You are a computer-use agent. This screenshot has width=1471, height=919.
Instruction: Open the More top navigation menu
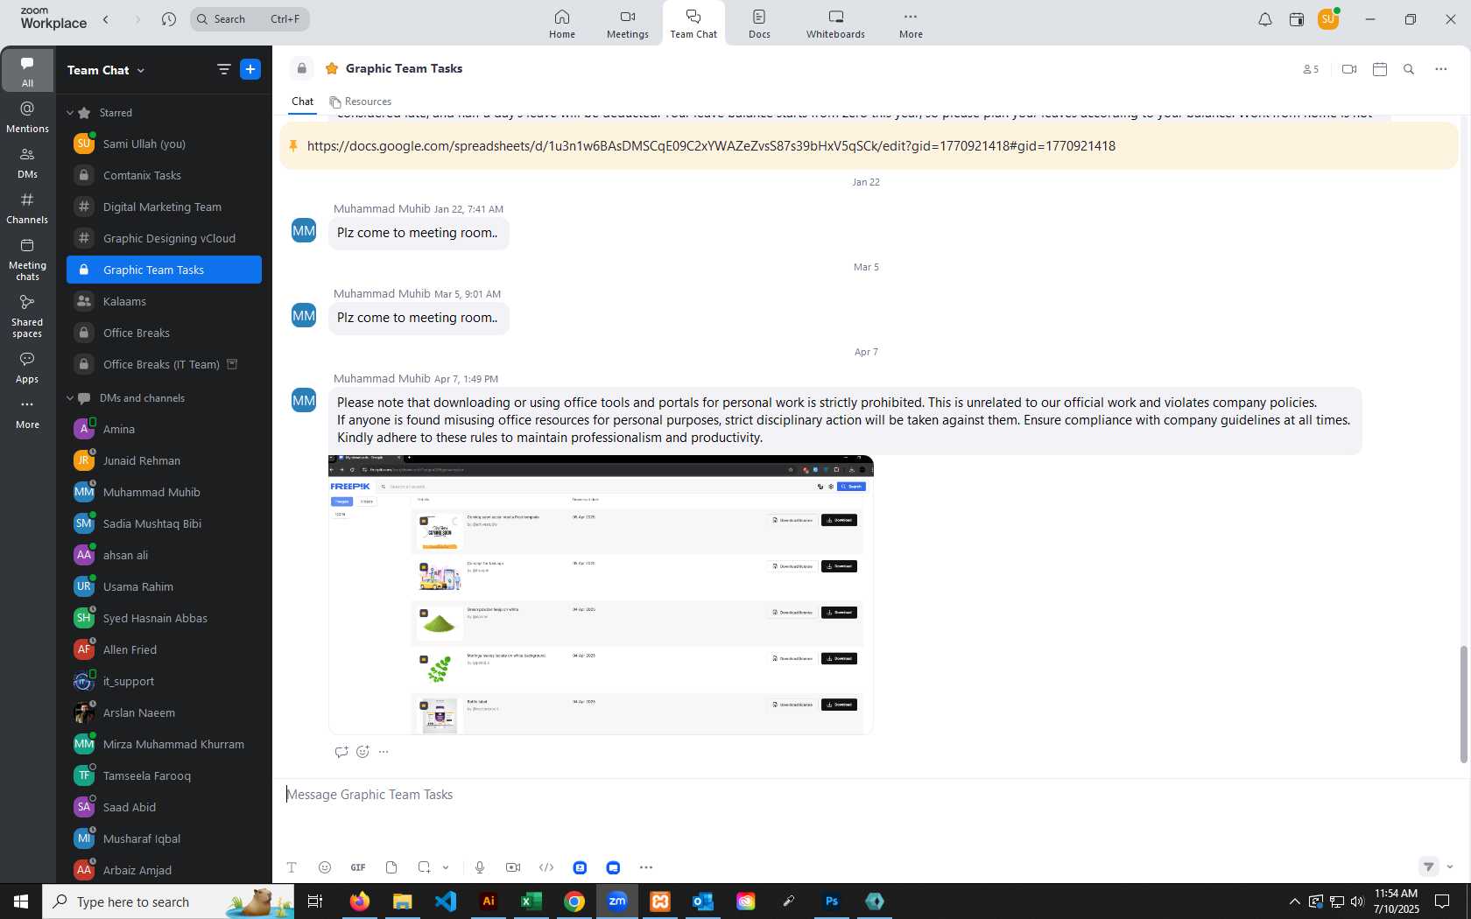(x=911, y=24)
